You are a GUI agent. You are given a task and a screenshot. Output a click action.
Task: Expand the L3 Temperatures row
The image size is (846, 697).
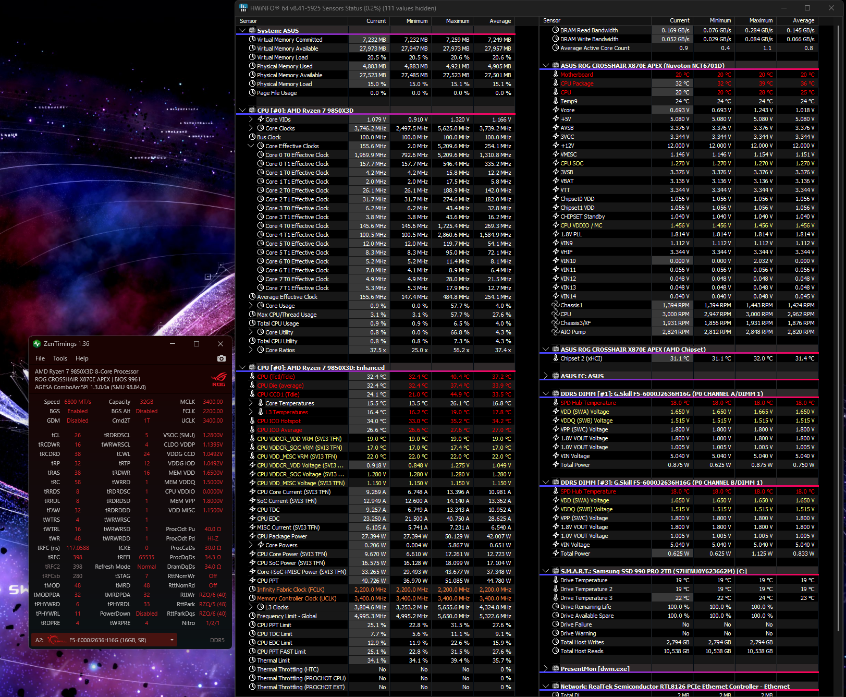click(251, 412)
